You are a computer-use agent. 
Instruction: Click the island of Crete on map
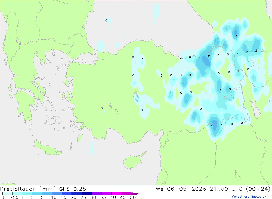[48, 148]
